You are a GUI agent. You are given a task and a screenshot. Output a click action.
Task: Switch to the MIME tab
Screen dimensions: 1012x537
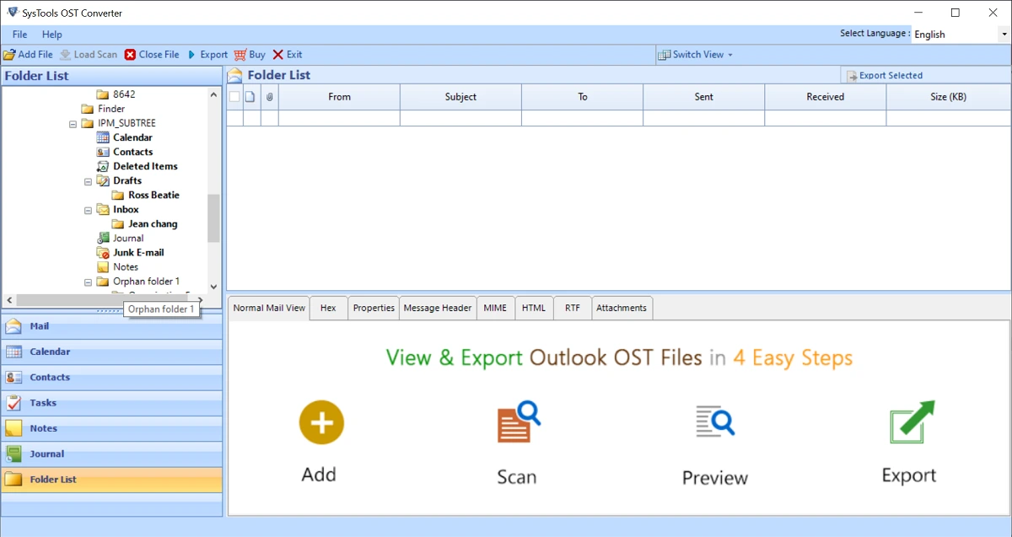point(495,309)
